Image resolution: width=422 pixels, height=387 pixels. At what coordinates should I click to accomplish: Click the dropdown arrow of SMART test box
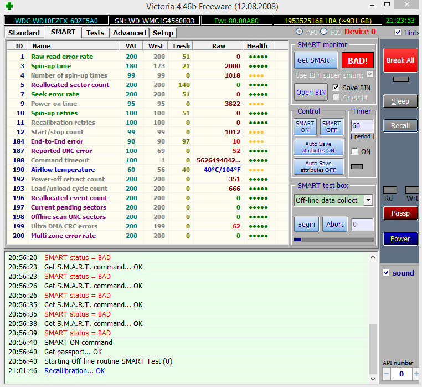(x=368, y=200)
